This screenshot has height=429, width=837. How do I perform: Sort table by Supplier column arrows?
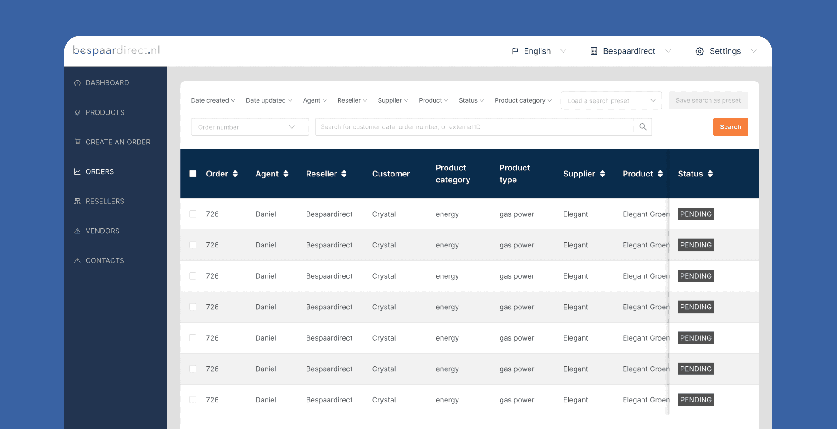[x=603, y=174]
